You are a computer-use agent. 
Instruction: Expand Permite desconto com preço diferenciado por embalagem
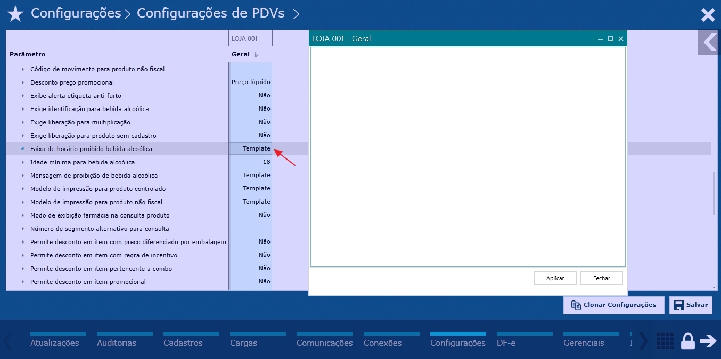tap(23, 242)
